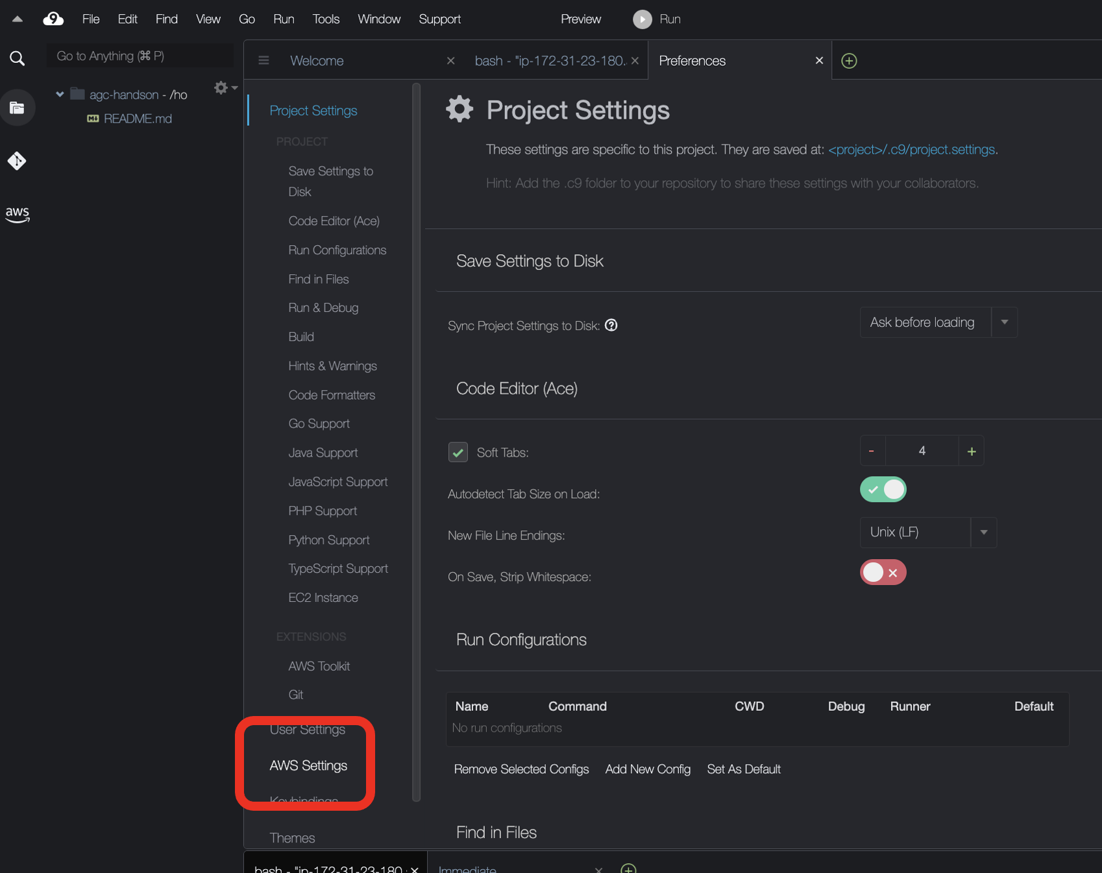Viewport: 1102px width, 873px height.
Task: Click Add New Config
Action: coord(648,769)
